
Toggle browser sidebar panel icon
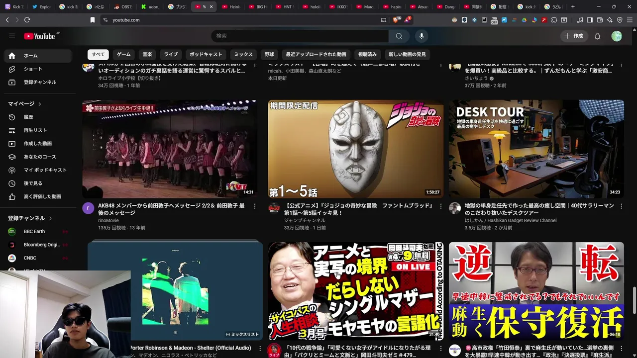click(x=590, y=20)
